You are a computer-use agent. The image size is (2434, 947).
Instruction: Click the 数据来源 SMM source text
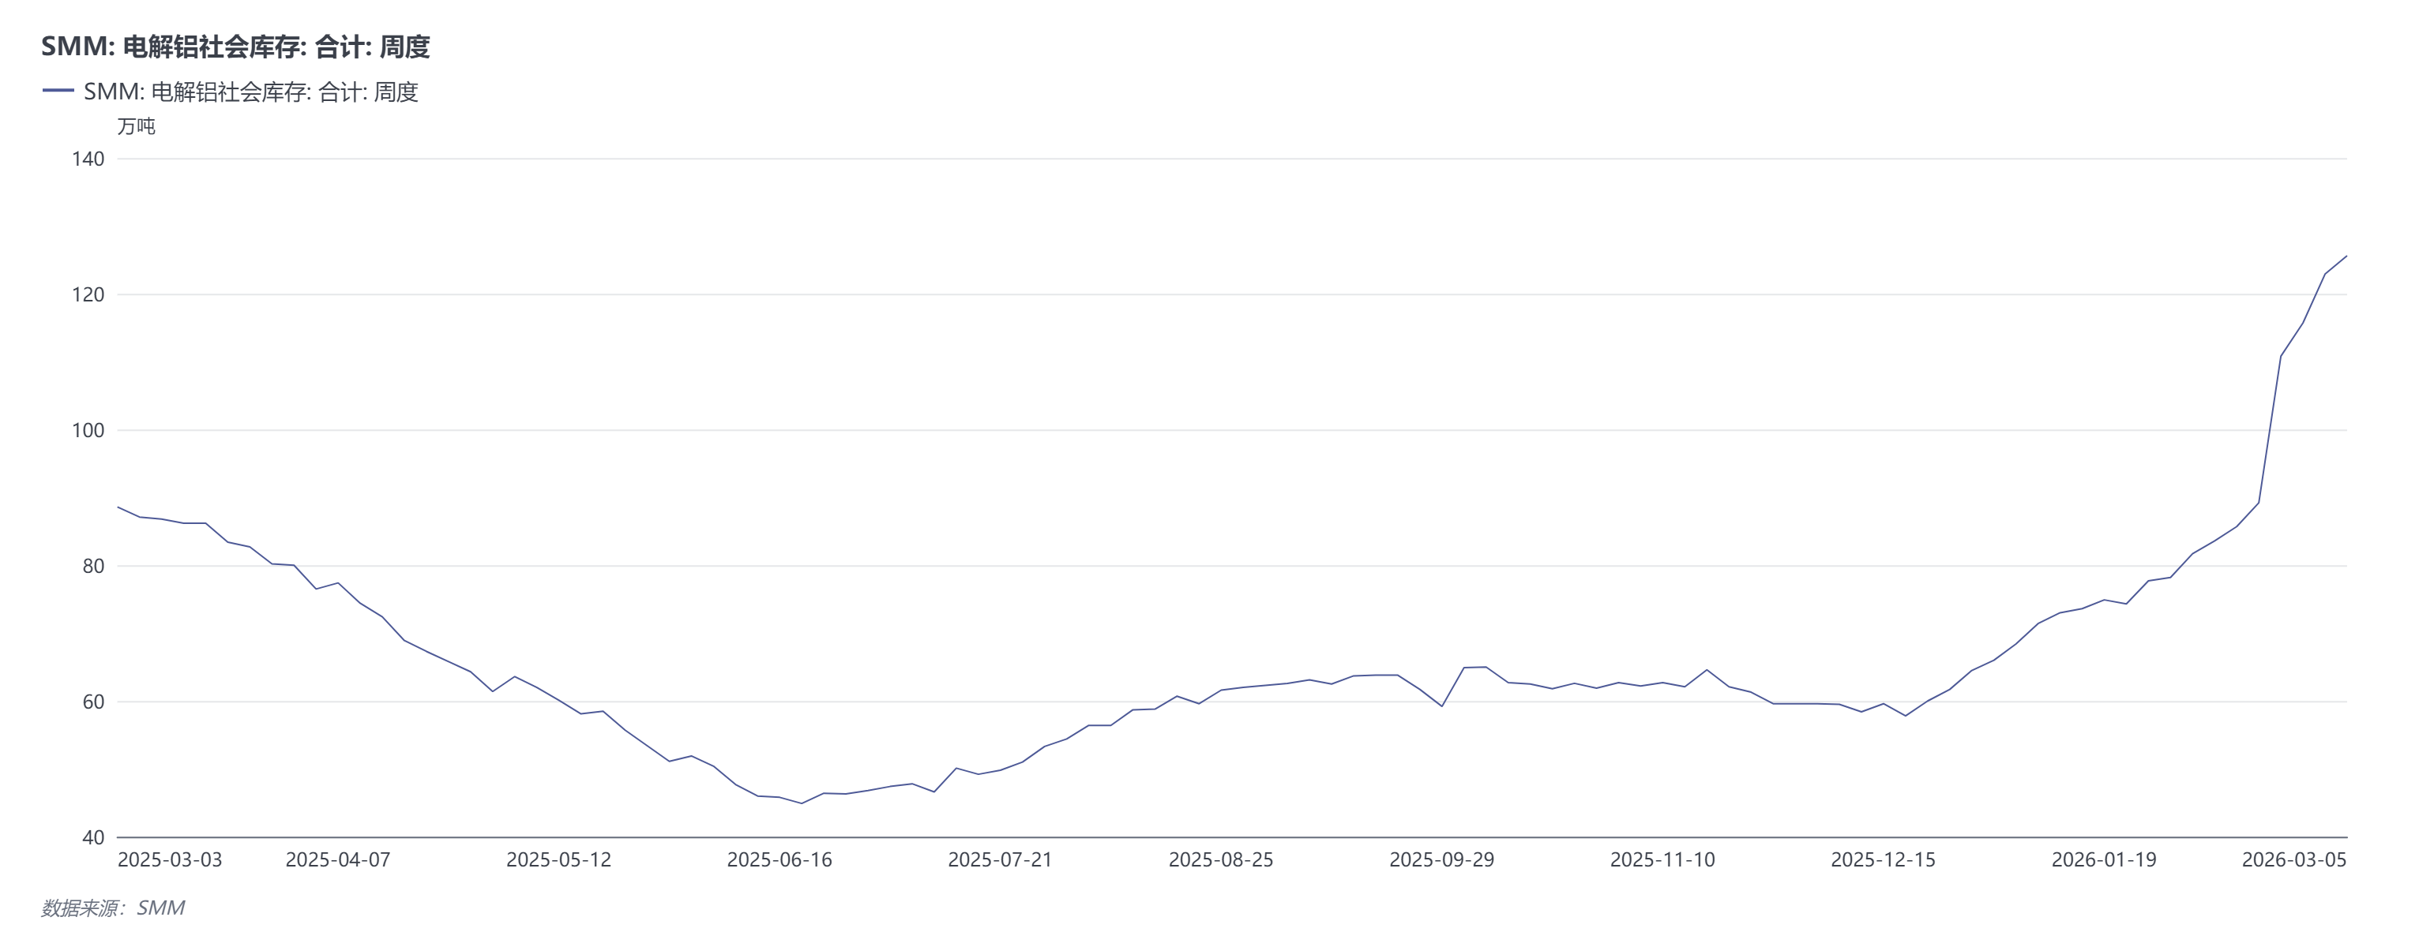point(112,908)
